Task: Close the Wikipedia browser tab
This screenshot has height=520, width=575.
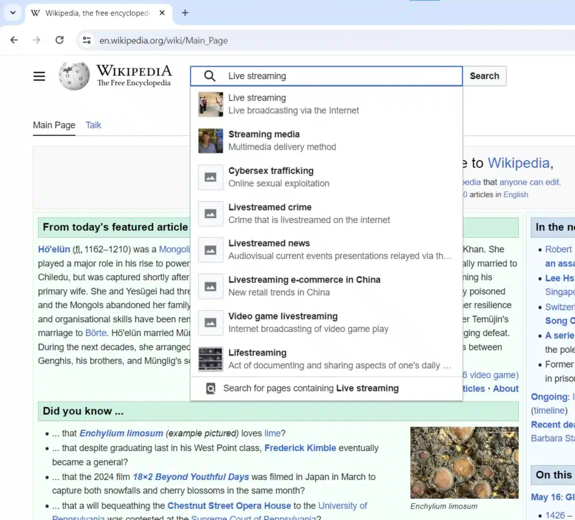Action: coord(162,13)
